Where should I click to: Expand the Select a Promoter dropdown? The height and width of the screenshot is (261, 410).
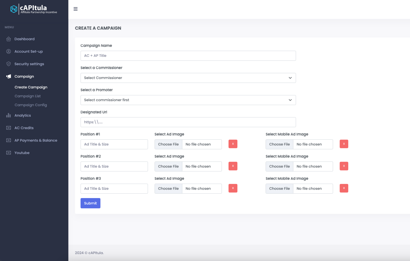coord(188,100)
